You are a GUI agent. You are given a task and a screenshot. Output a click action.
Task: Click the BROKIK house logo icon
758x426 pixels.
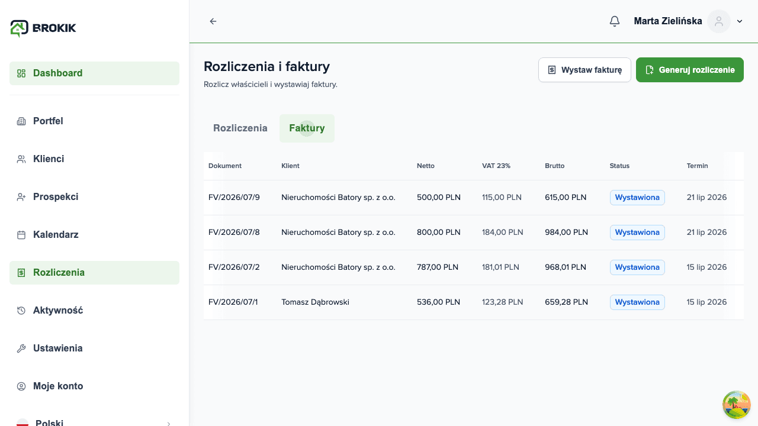[19, 28]
